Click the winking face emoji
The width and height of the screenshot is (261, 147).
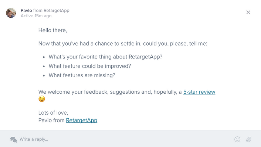pyautogui.click(x=42, y=99)
